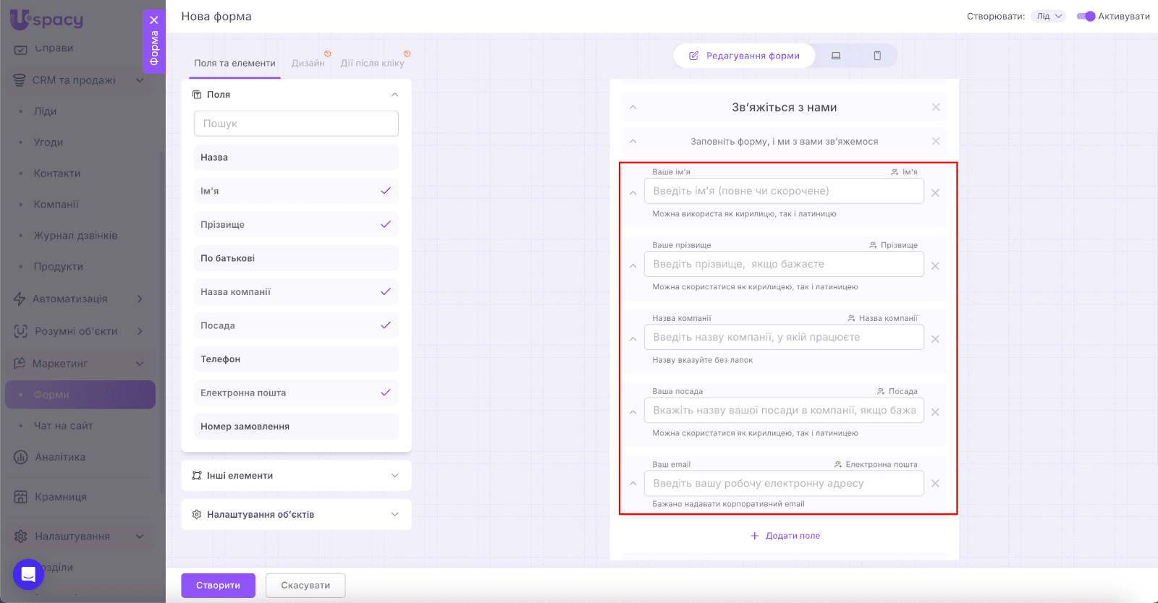Switch to desktop preview icon
Screen dimensions: 1158x603
836,56
